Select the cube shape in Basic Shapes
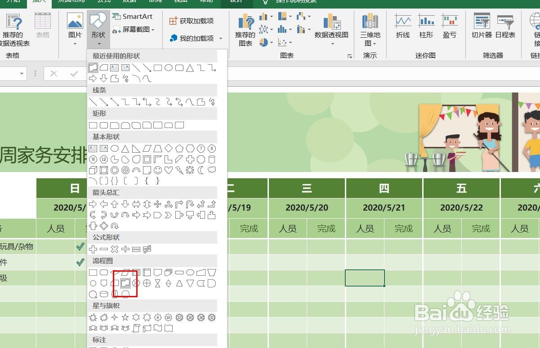This screenshot has width=540, height=348. click(x=93, y=170)
